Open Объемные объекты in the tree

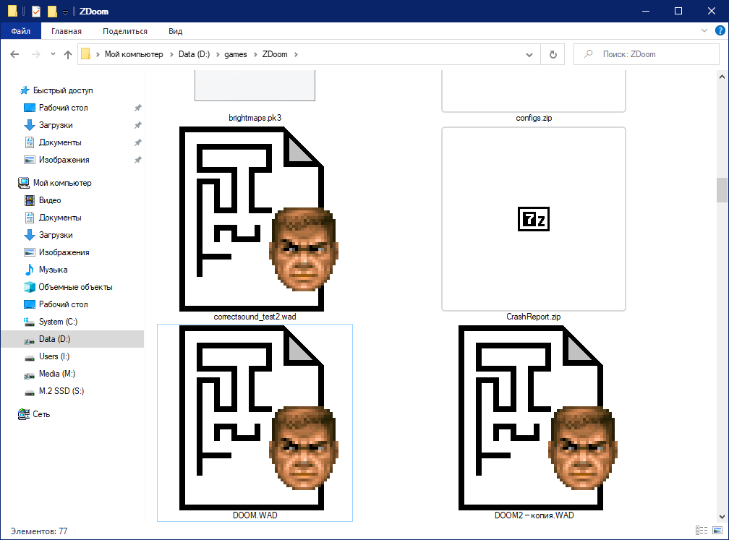click(x=75, y=287)
